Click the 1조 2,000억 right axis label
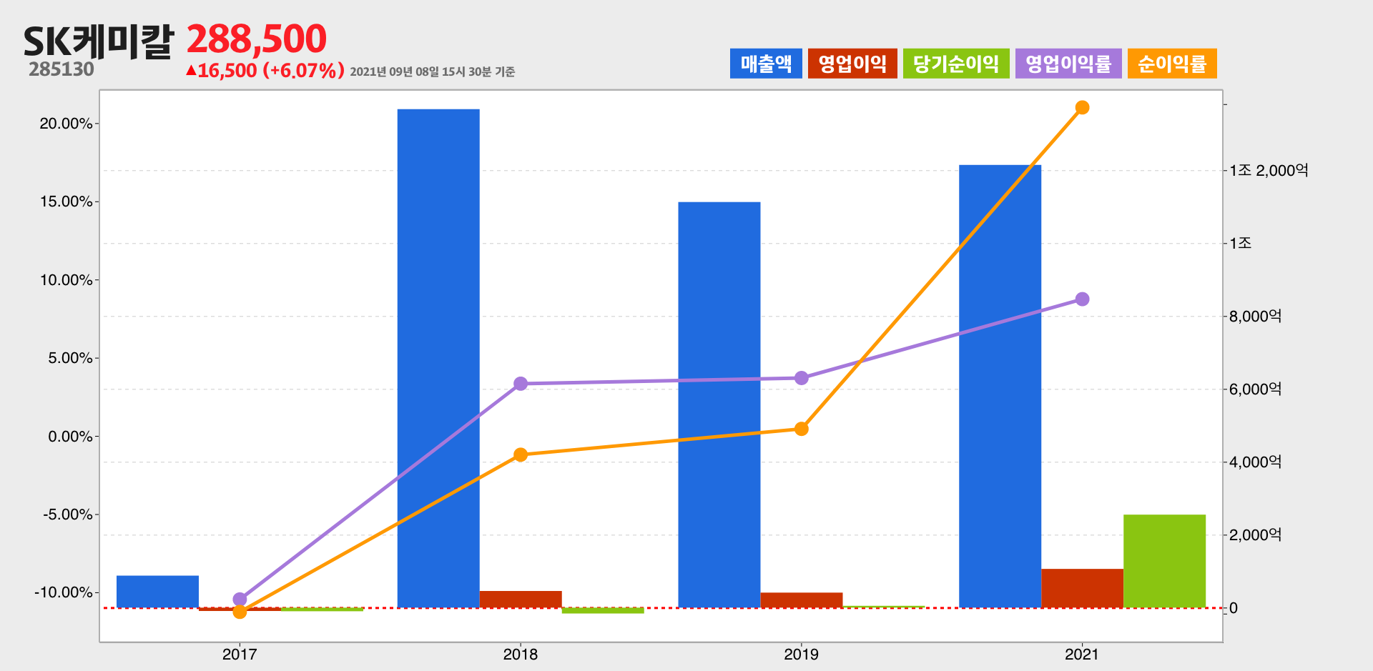Image resolution: width=1373 pixels, height=671 pixels. click(x=1269, y=170)
